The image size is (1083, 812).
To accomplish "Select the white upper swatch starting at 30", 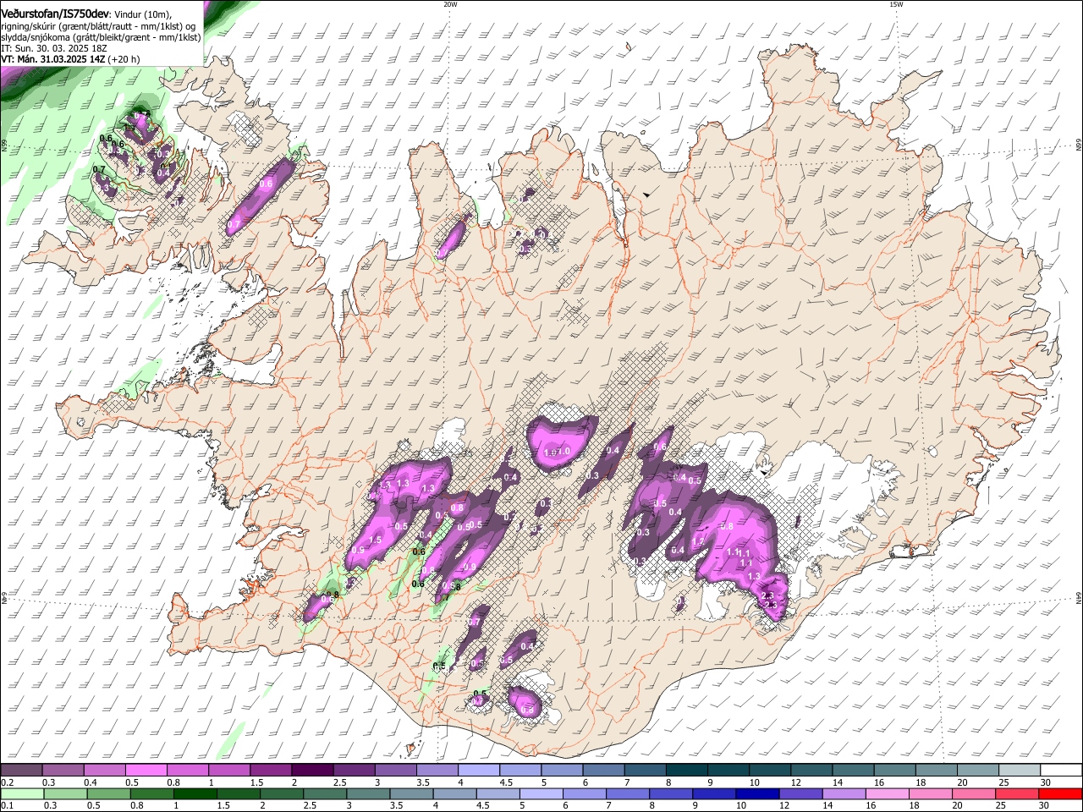I will [x=1061, y=771].
